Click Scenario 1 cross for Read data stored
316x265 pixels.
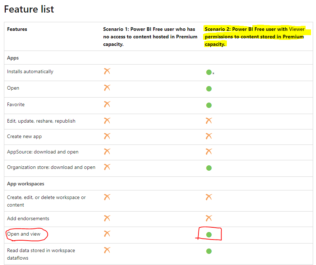107,250
